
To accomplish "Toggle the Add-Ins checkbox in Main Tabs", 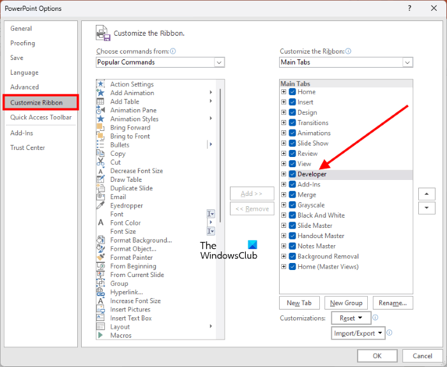I will [x=292, y=184].
